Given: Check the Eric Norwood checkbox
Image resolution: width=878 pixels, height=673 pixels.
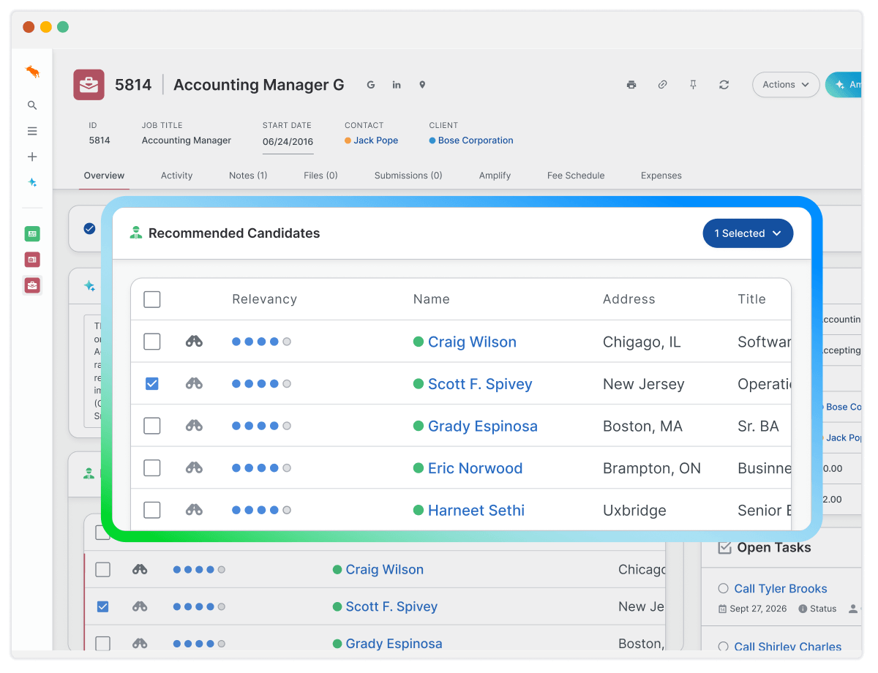Looking at the screenshot, I should [152, 467].
